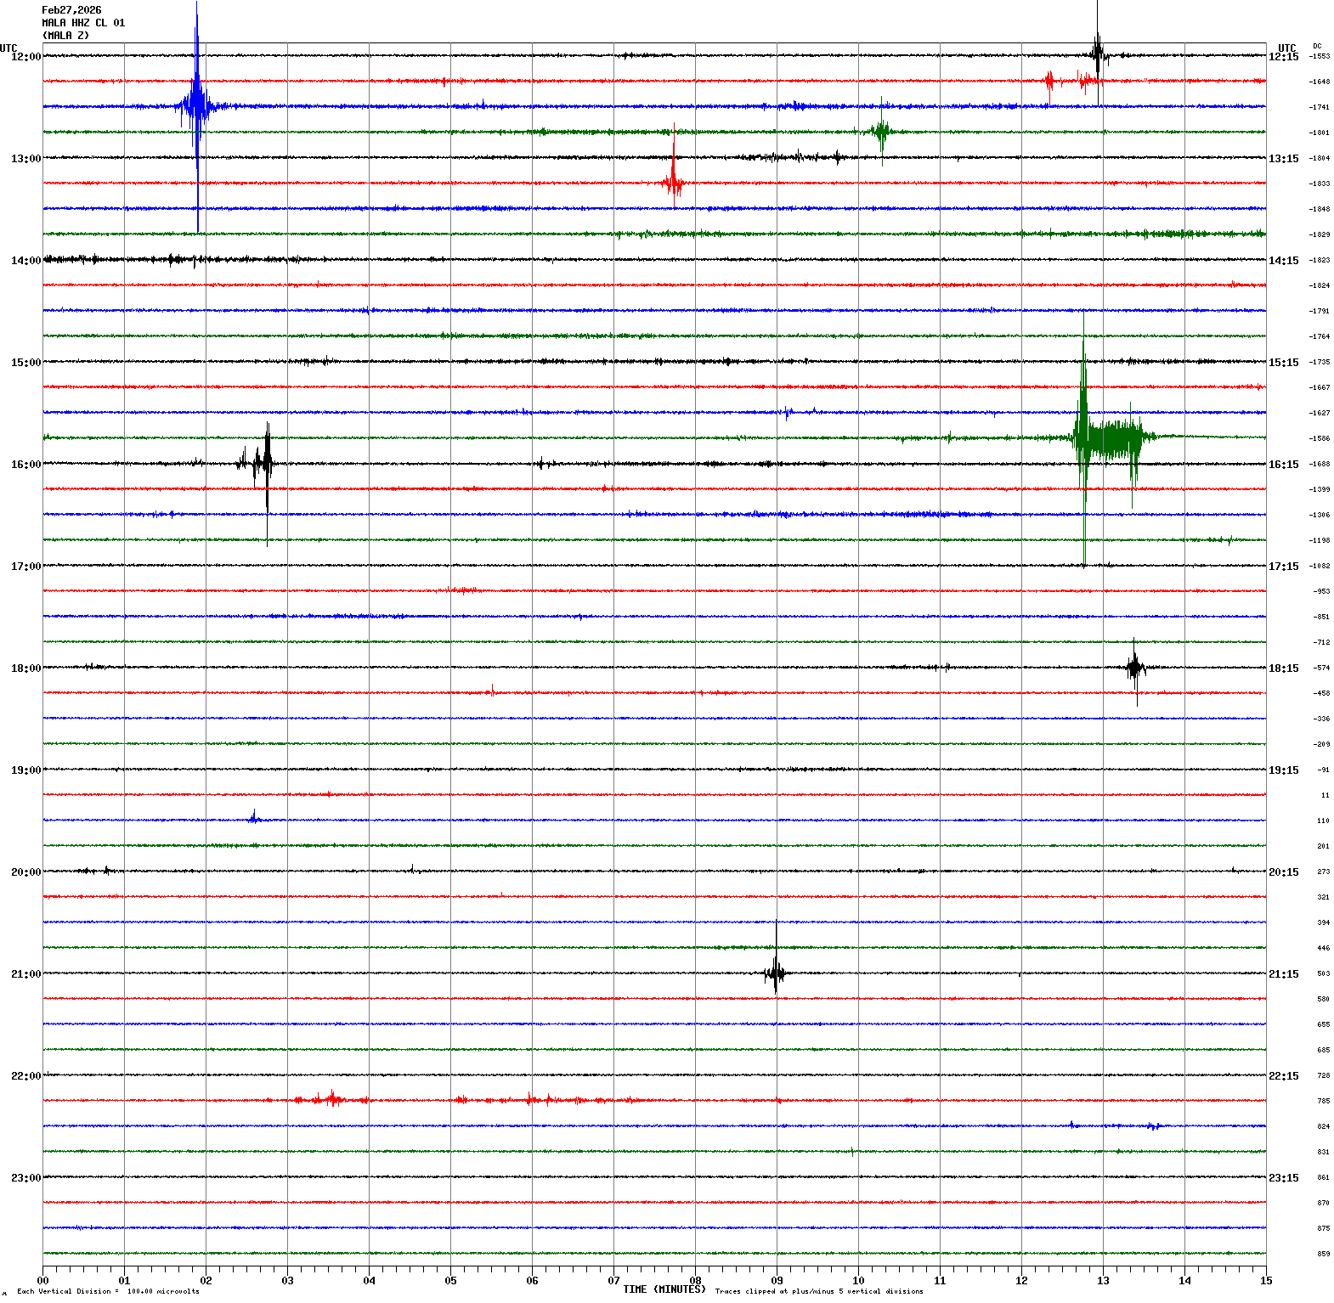Click the large blue seismic spike near minute 02
The height and width of the screenshot is (1303, 1334).
pyautogui.click(x=197, y=107)
